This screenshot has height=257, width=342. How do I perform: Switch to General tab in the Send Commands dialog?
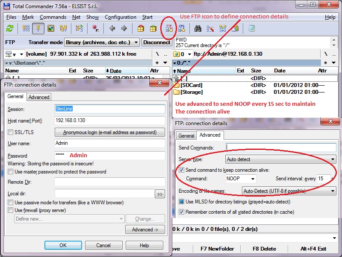click(186, 135)
